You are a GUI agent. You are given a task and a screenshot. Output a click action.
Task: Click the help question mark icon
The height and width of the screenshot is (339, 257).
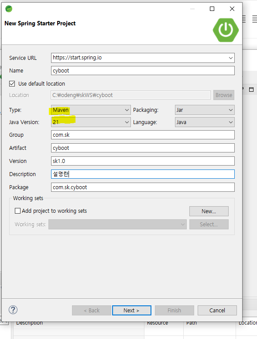13,310
